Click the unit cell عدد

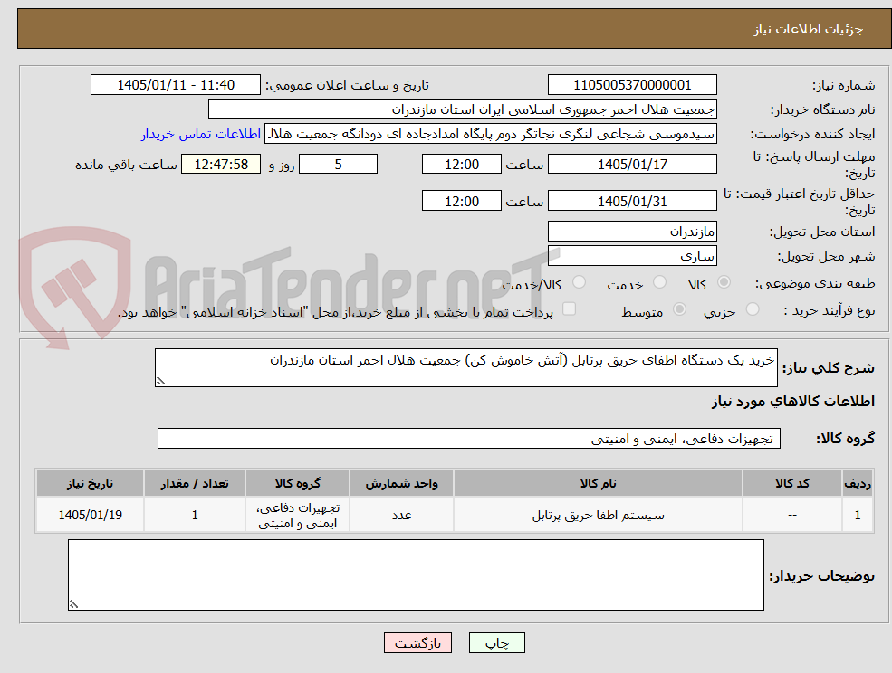tap(402, 515)
